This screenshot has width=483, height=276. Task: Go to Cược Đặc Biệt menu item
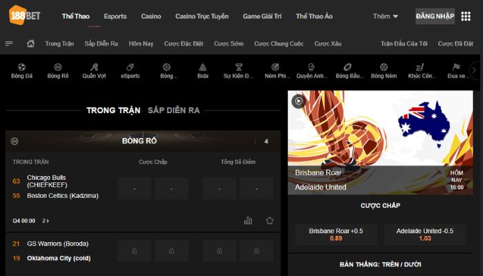pyautogui.click(x=184, y=43)
